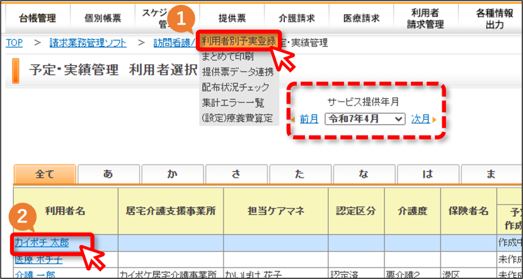Select 利用者別予実登録 from the dropdown menu

[239, 42]
